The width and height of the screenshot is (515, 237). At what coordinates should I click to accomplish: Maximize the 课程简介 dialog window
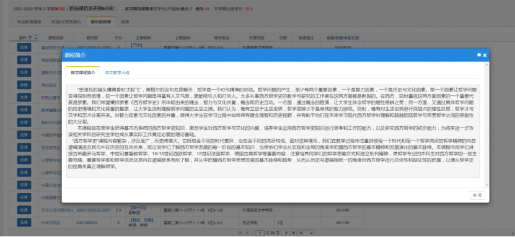pos(479,55)
